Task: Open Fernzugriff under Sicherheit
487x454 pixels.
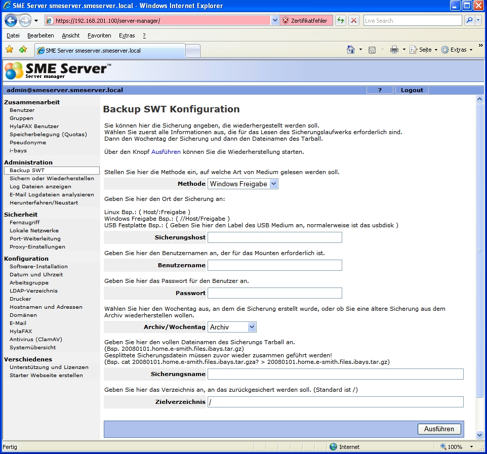Action: tap(24, 223)
